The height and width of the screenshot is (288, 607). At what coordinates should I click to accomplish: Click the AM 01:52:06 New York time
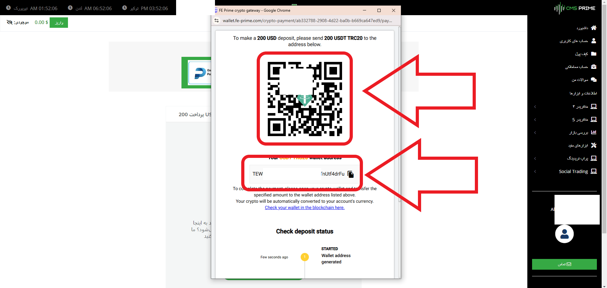44,8
